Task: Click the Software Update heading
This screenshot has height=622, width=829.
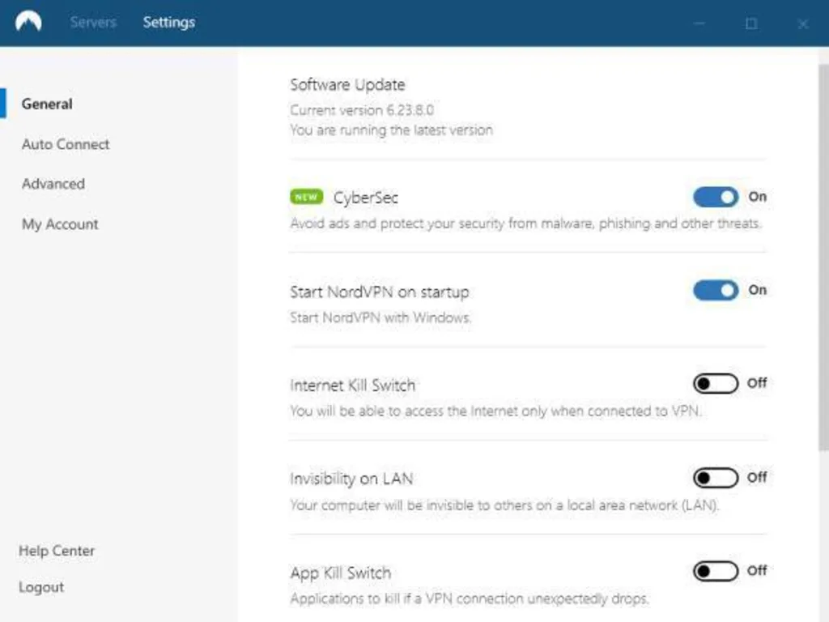Action: click(347, 84)
